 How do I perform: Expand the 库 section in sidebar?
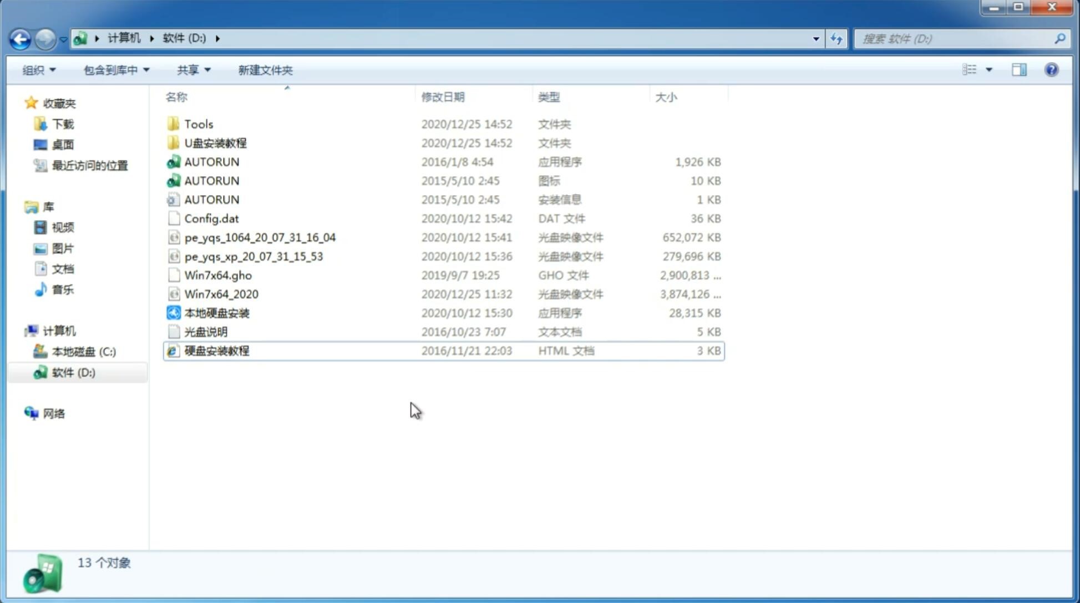tap(20, 206)
